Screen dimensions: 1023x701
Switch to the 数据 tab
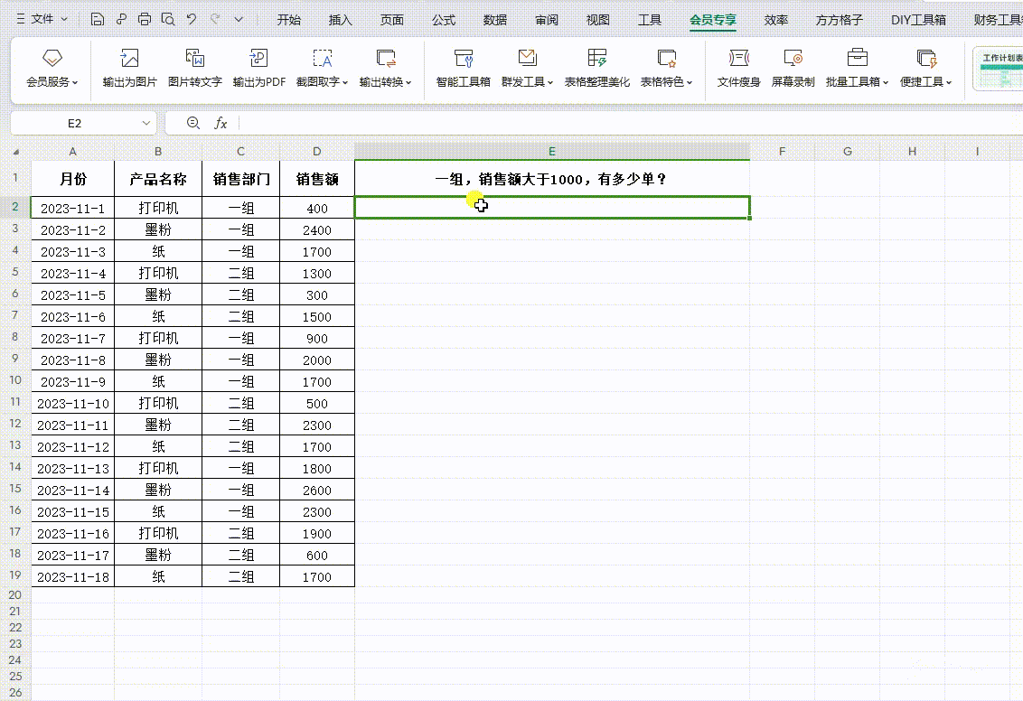pos(494,20)
